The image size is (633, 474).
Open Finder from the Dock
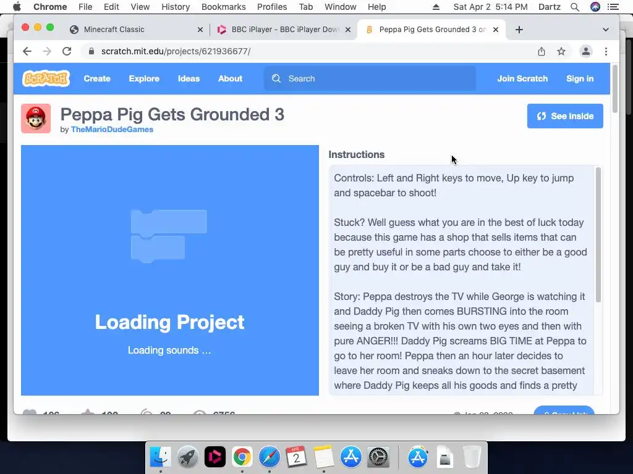tap(161, 457)
